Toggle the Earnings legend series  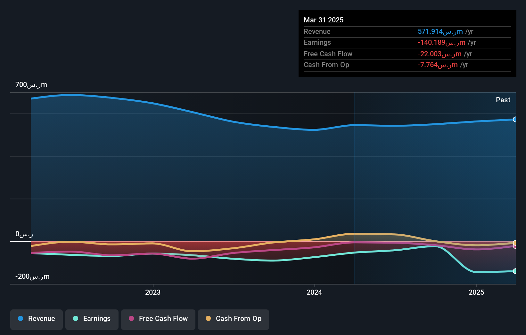(x=92, y=319)
